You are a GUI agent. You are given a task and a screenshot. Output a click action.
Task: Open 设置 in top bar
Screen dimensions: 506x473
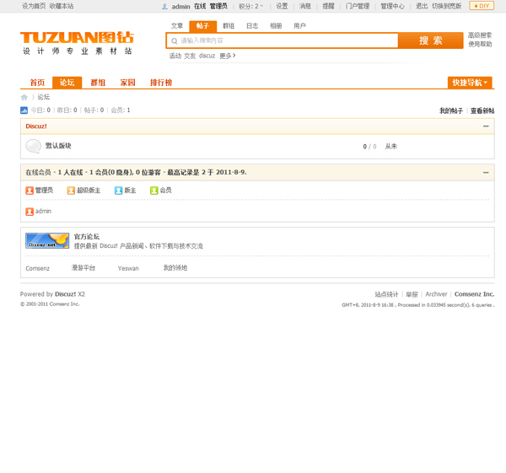pos(282,6)
